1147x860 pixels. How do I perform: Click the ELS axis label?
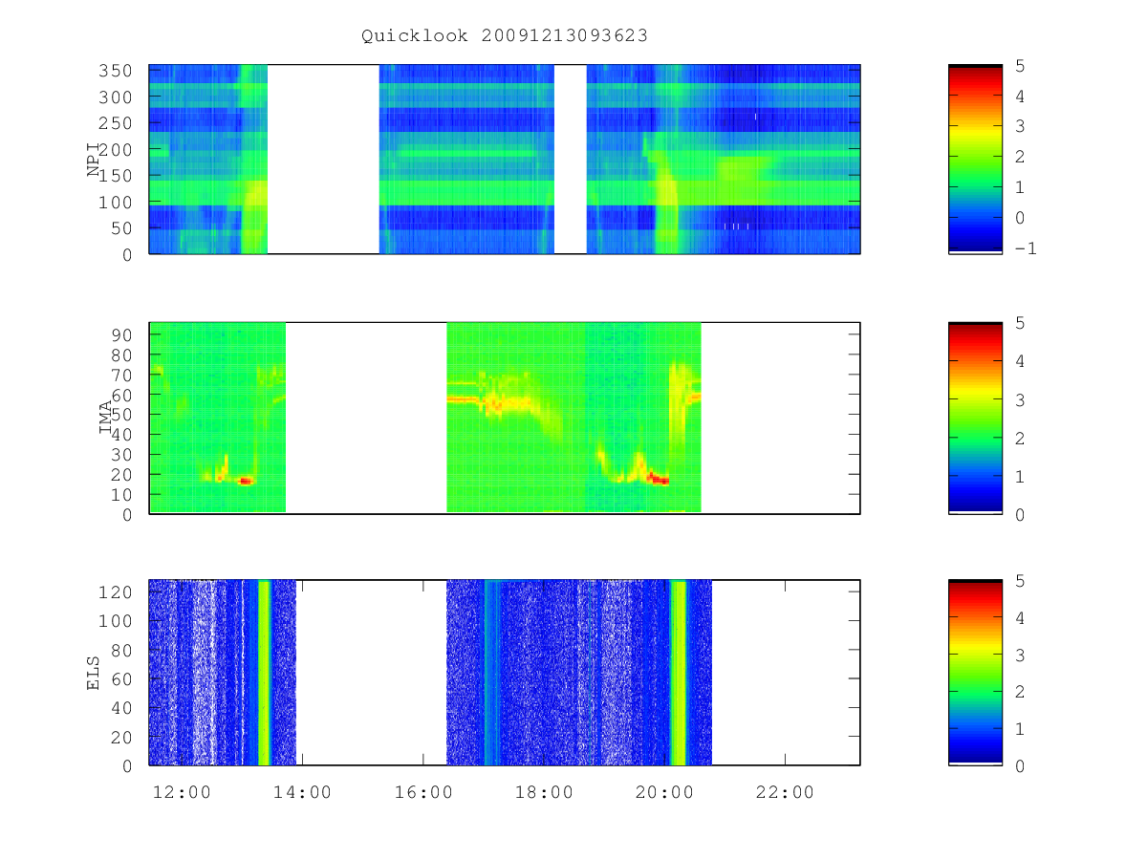94,673
